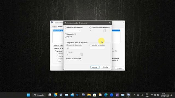175x98 pixels.
Task: Switch to the Arranque tab
Action: click(60, 27)
